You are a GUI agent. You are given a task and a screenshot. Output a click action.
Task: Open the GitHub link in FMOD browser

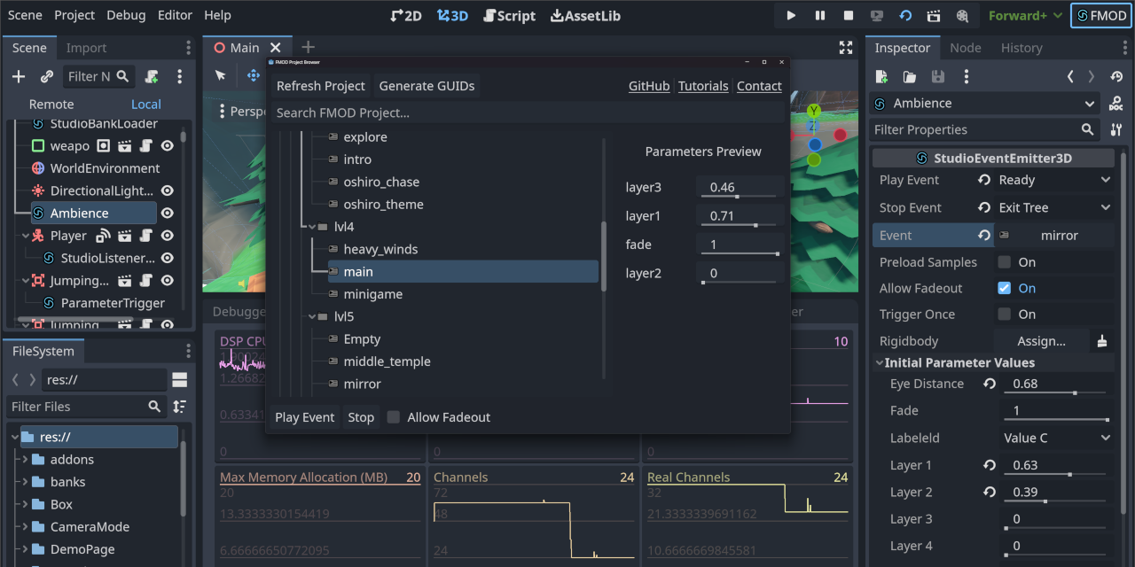648,86
